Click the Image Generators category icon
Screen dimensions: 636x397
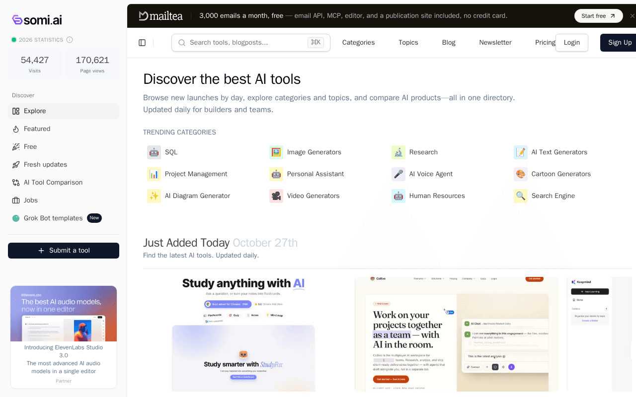pyautogui.click(x=276, y=152)
